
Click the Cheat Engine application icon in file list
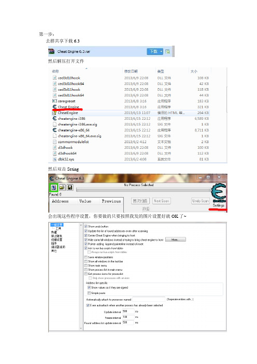[54, 107]
